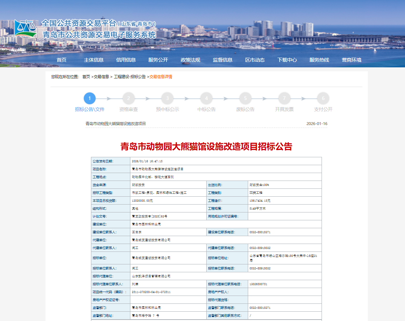Navigate to 区市动态 section
Image resolution: width=405 pixels, height=321 pixels.
point(255,60)
